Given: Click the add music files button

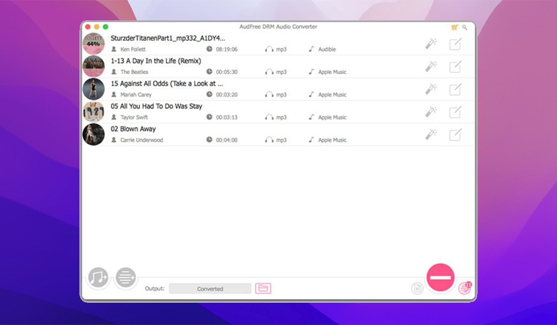Looking at the screenshot, I should 98,278.
